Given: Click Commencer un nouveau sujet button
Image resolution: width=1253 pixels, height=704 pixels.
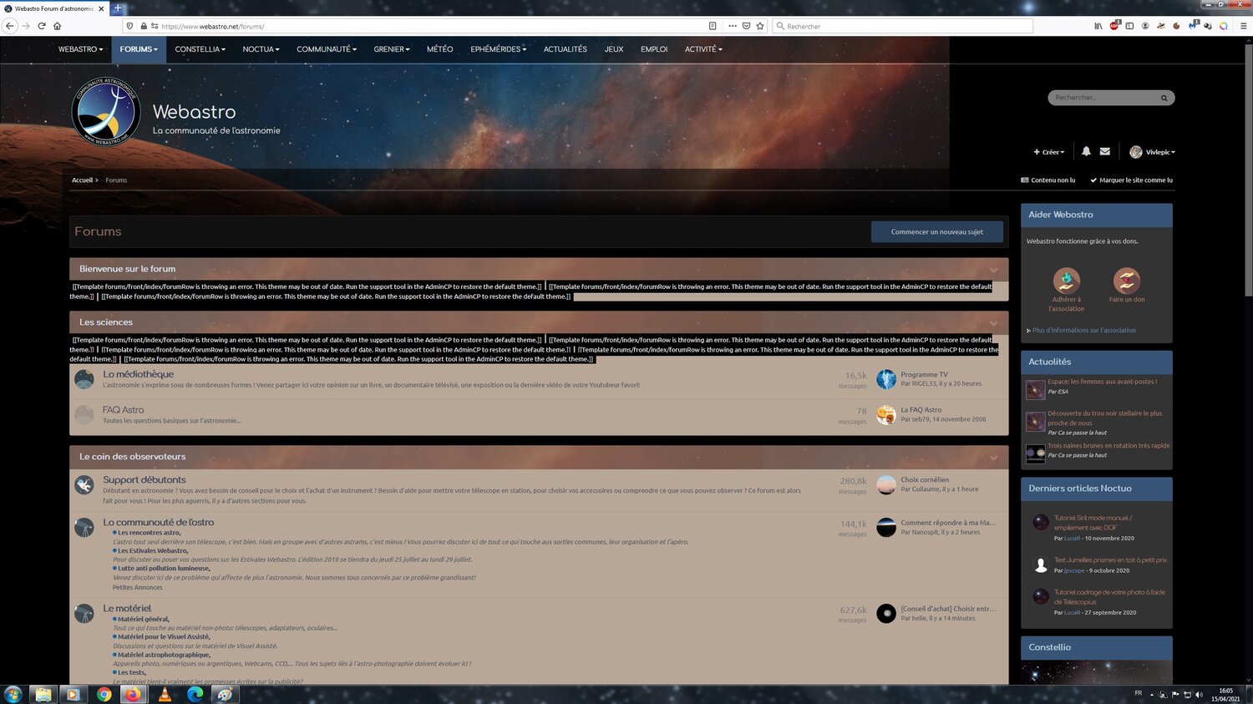Looking at the screenshot, I should click(x=937, y=232).
